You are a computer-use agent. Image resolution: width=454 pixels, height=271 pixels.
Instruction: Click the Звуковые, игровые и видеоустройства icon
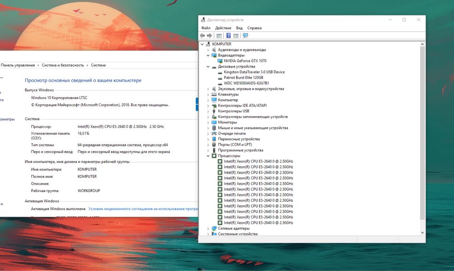[214, 89]
